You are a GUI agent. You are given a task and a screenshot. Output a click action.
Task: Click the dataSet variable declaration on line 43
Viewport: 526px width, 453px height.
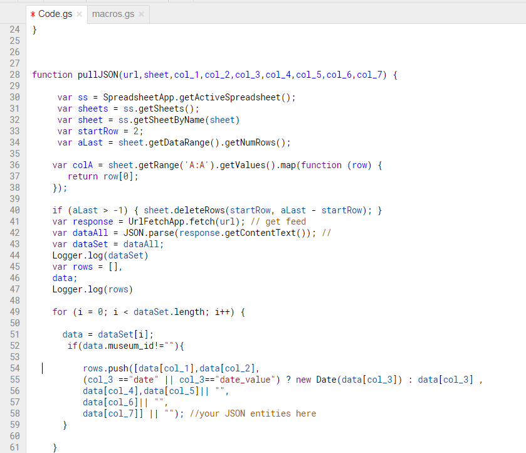[x=90, y=244]
